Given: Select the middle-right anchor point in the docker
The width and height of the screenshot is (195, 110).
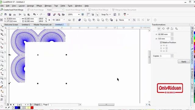Looking at the screenshot, I should click(x=167, y=48).
